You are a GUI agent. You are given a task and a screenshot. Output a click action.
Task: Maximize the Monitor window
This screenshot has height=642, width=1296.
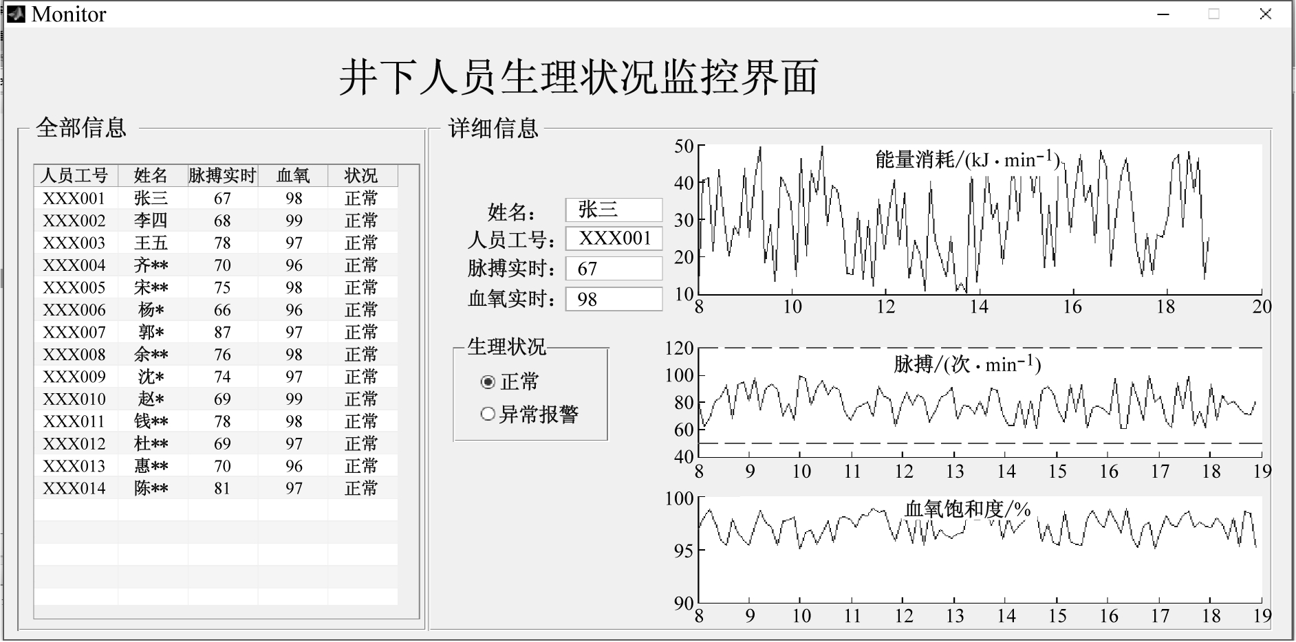(x=1214, y=14)
